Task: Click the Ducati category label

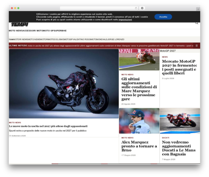Action: click(166, 138)
